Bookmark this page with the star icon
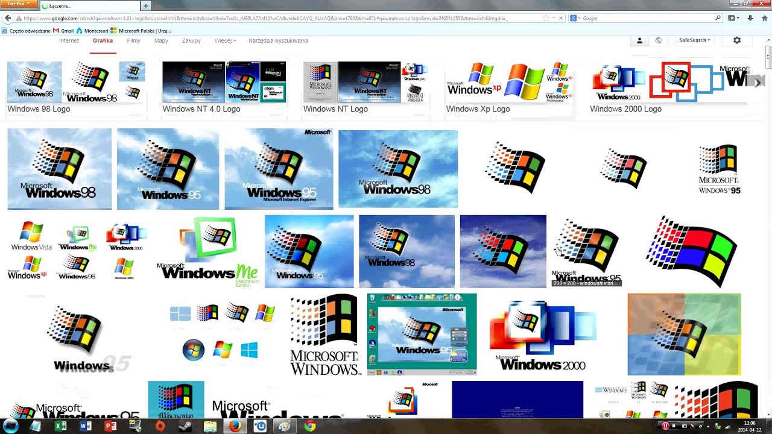Screen dimensions: 772x434 pos(546,18)
